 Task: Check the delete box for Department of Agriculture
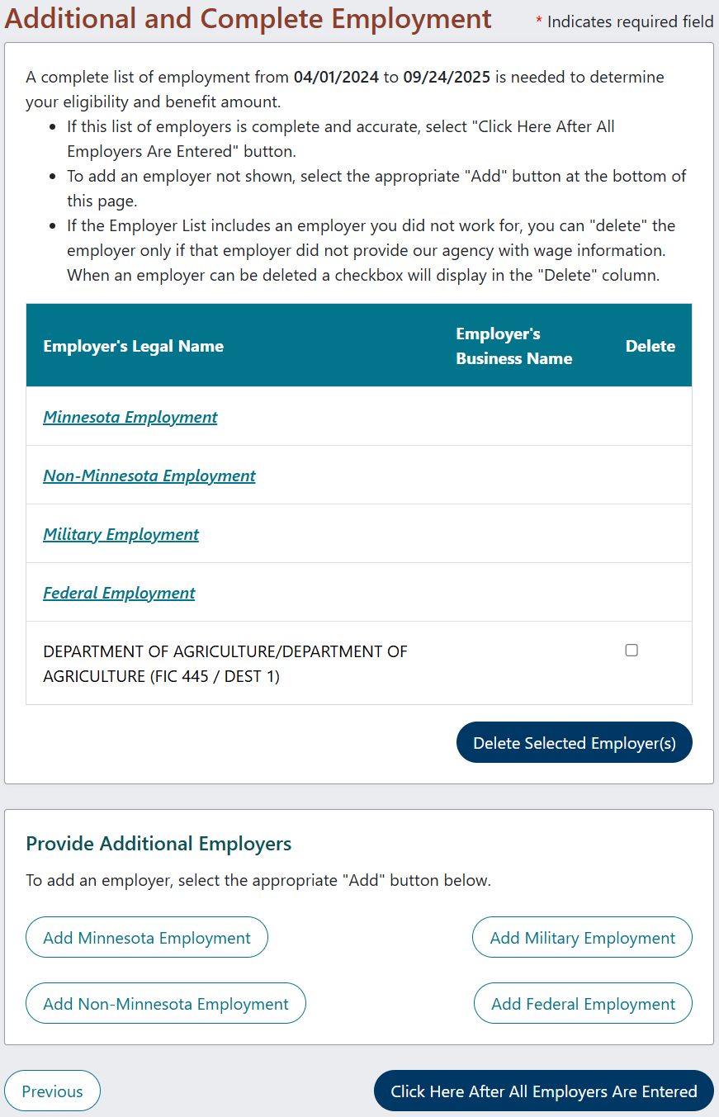631,650
